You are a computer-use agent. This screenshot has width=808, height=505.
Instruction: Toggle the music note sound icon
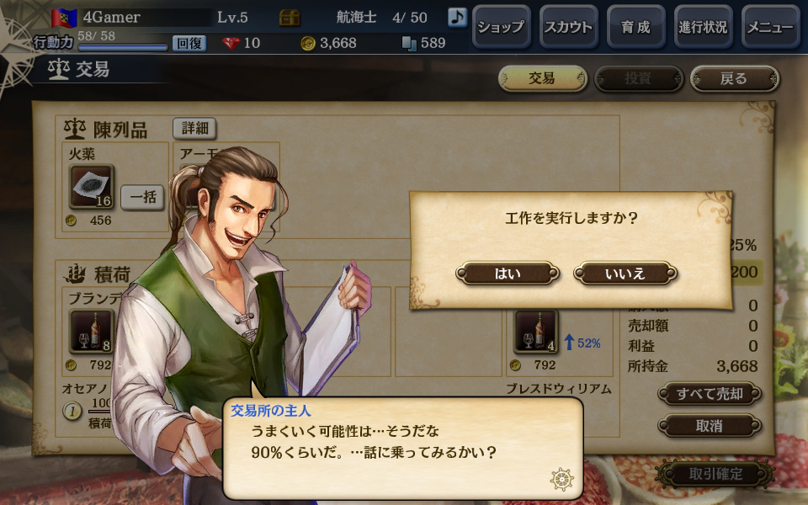click(456, 17)
